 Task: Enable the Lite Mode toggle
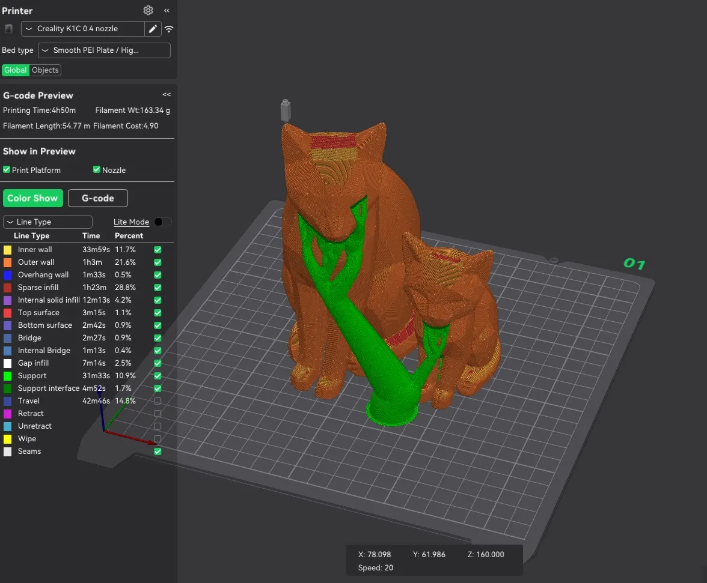(x=162, y=222)
